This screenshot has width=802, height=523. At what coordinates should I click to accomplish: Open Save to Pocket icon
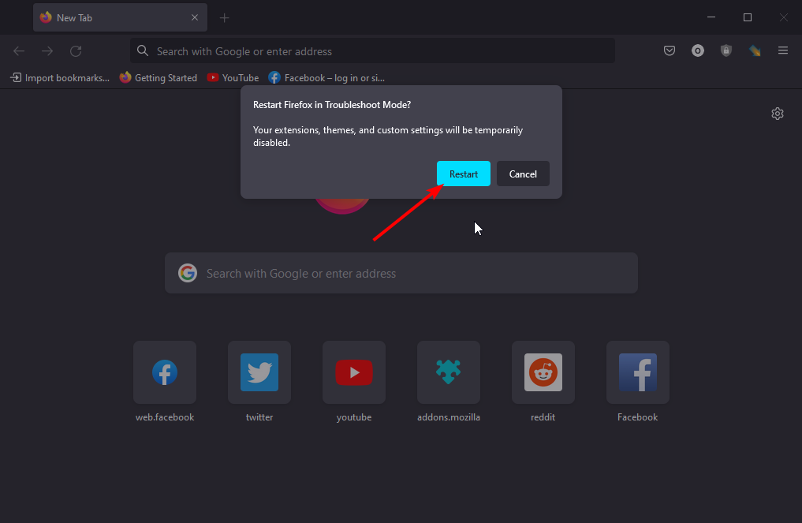[669, 50]
